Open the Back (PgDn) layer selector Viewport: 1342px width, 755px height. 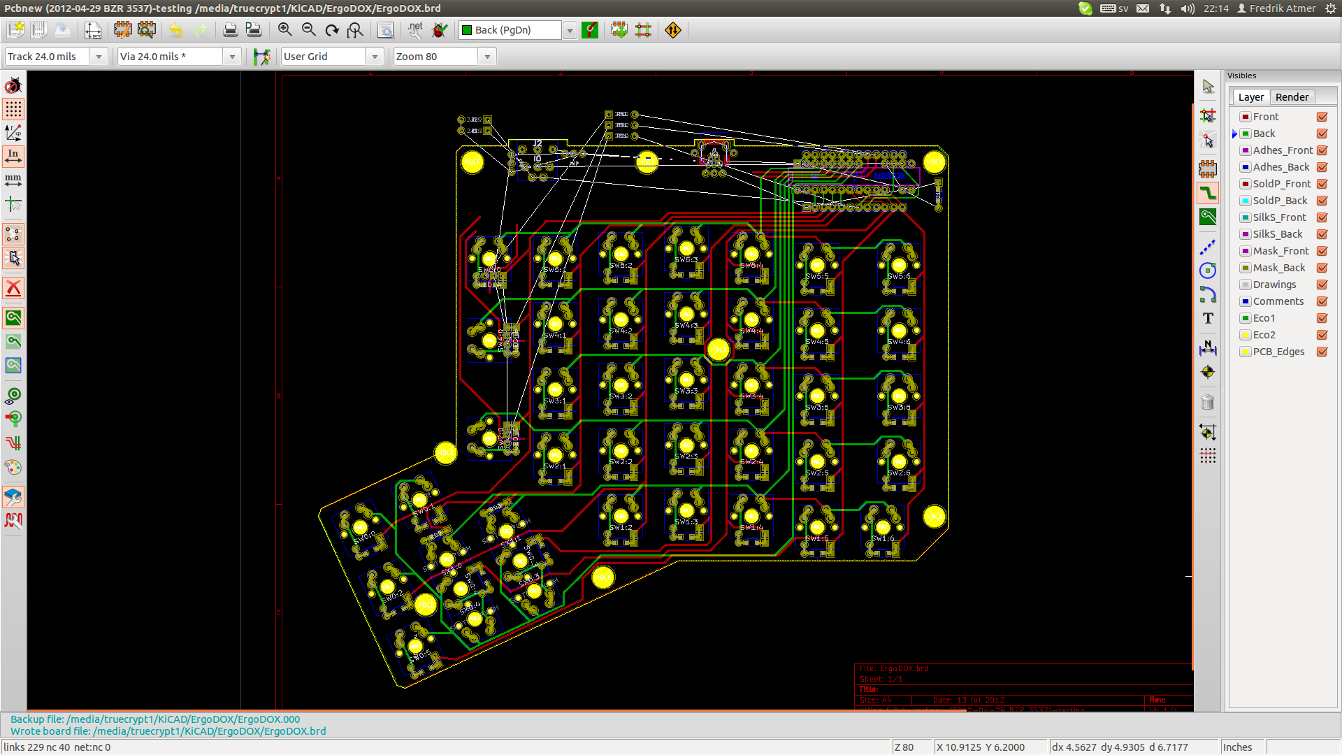(x=570, y=30)
